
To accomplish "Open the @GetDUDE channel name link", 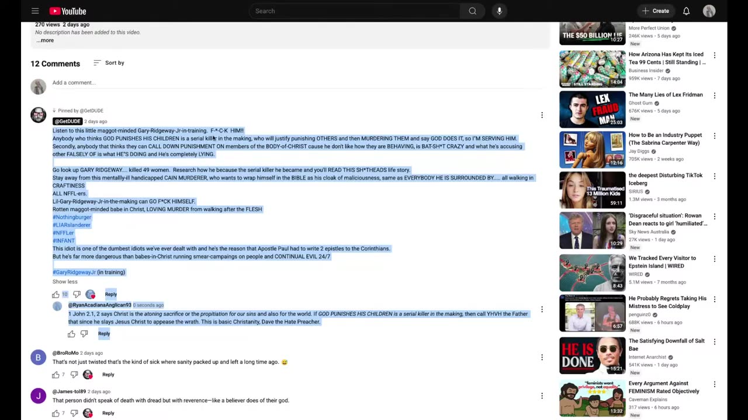I will 67,121.
